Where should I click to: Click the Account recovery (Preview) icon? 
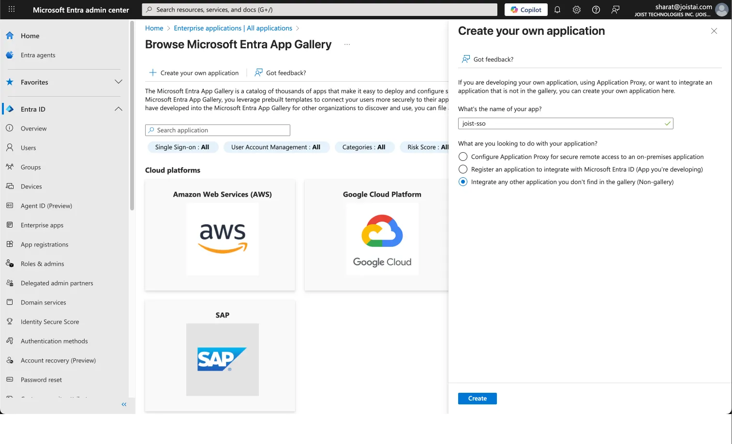(x=10, y=360)
